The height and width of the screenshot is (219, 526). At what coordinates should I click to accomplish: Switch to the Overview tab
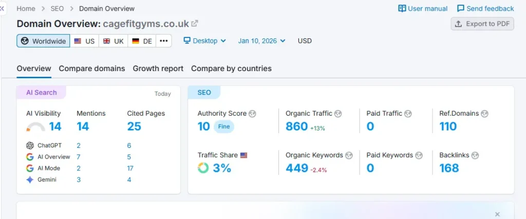pyautogui.click(x=34, y=69)
